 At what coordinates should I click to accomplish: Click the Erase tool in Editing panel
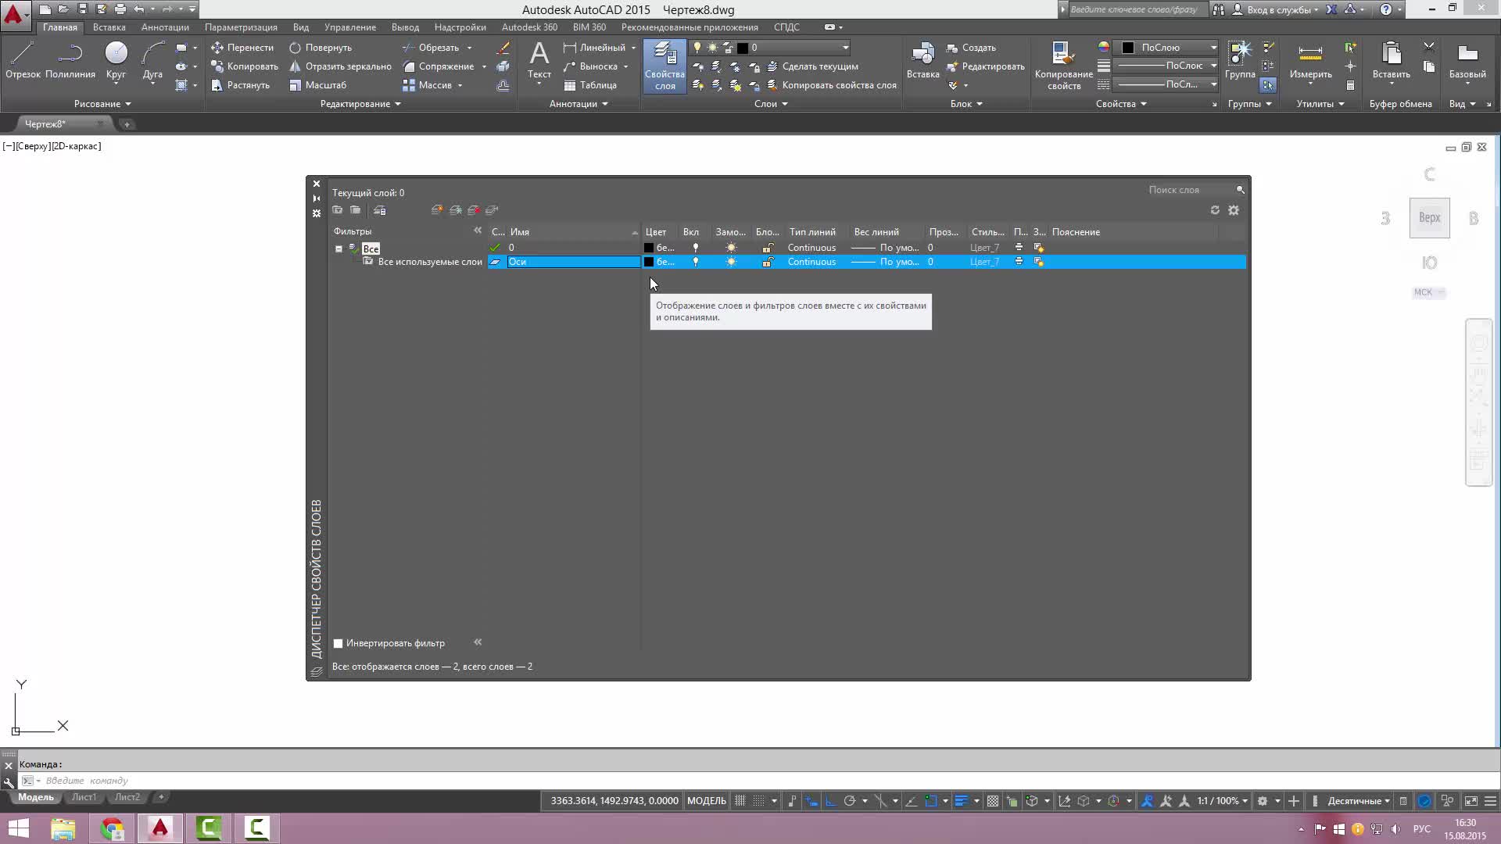coord(503,48)
